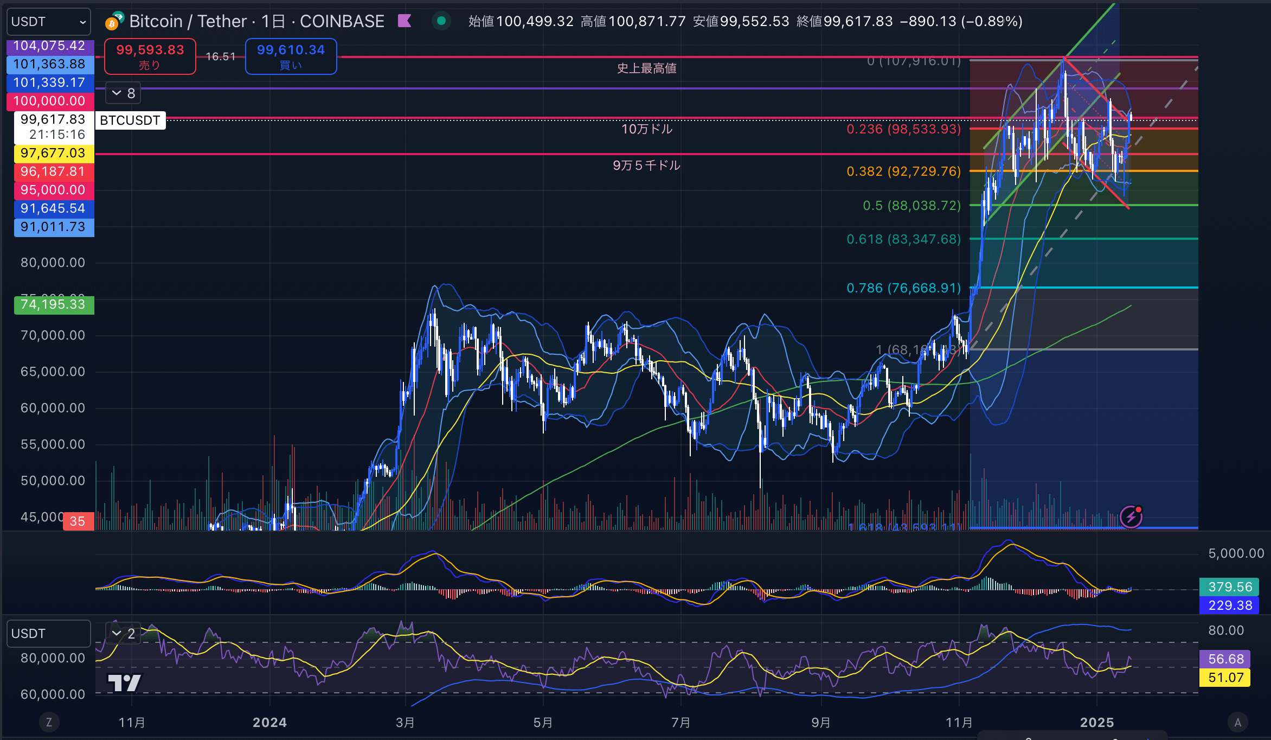This screenshot has width=1271, height=740.
Task: Click the red 35 label on price axis
Action: point(78,521)
